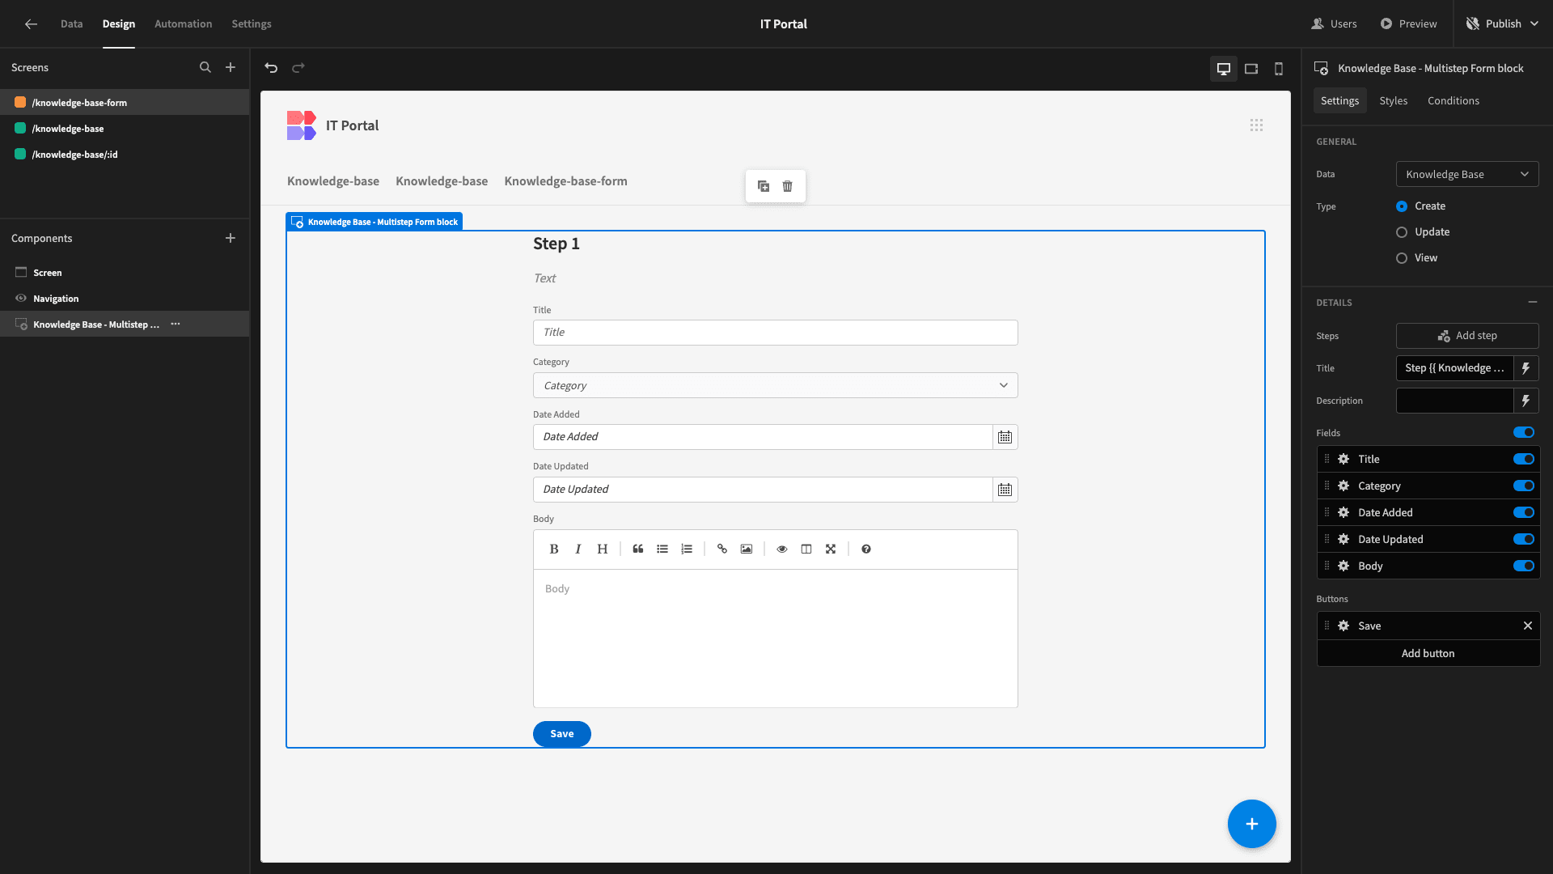1553x874 pixels.
Task: Click the Add step button
Action: (x=1467, y=336)
